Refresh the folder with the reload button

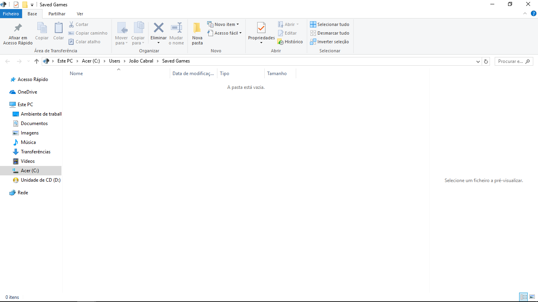pos(486,61)
